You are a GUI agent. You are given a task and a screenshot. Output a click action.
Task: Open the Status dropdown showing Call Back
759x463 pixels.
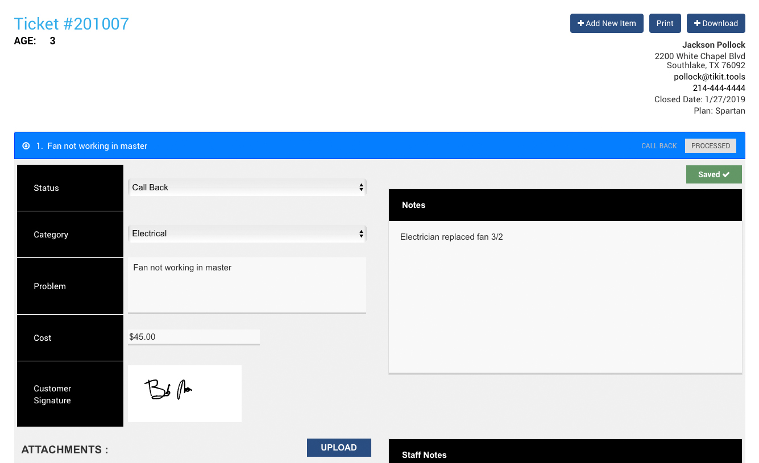[247, 187]
